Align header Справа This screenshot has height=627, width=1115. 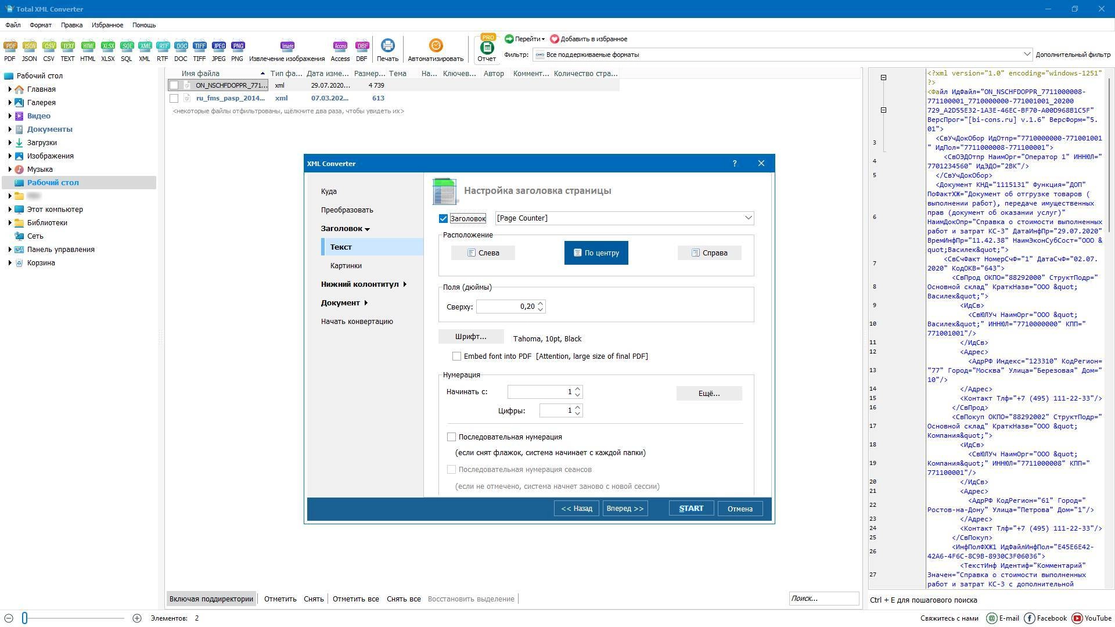tap(710, 253)
